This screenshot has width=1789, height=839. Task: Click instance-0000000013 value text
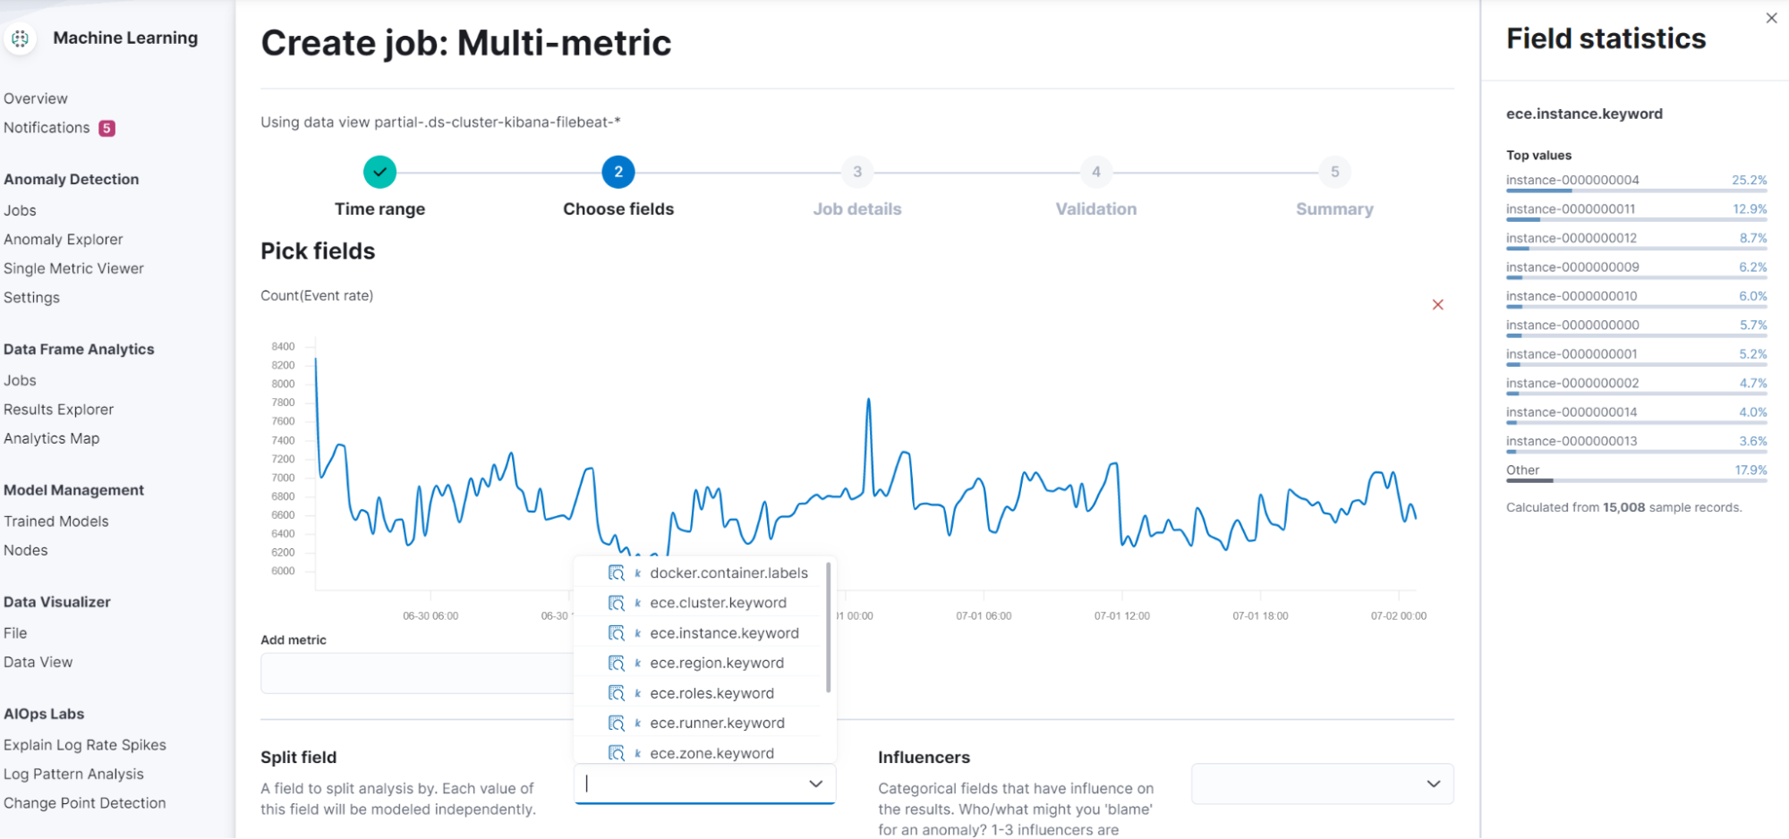tap(1572, 441)
